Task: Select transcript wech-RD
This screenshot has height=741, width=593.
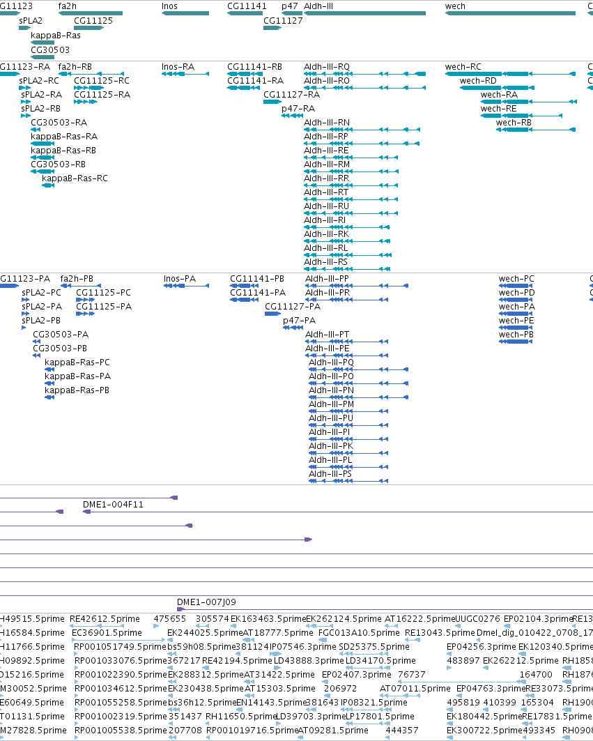Action: tap(478, 81)
